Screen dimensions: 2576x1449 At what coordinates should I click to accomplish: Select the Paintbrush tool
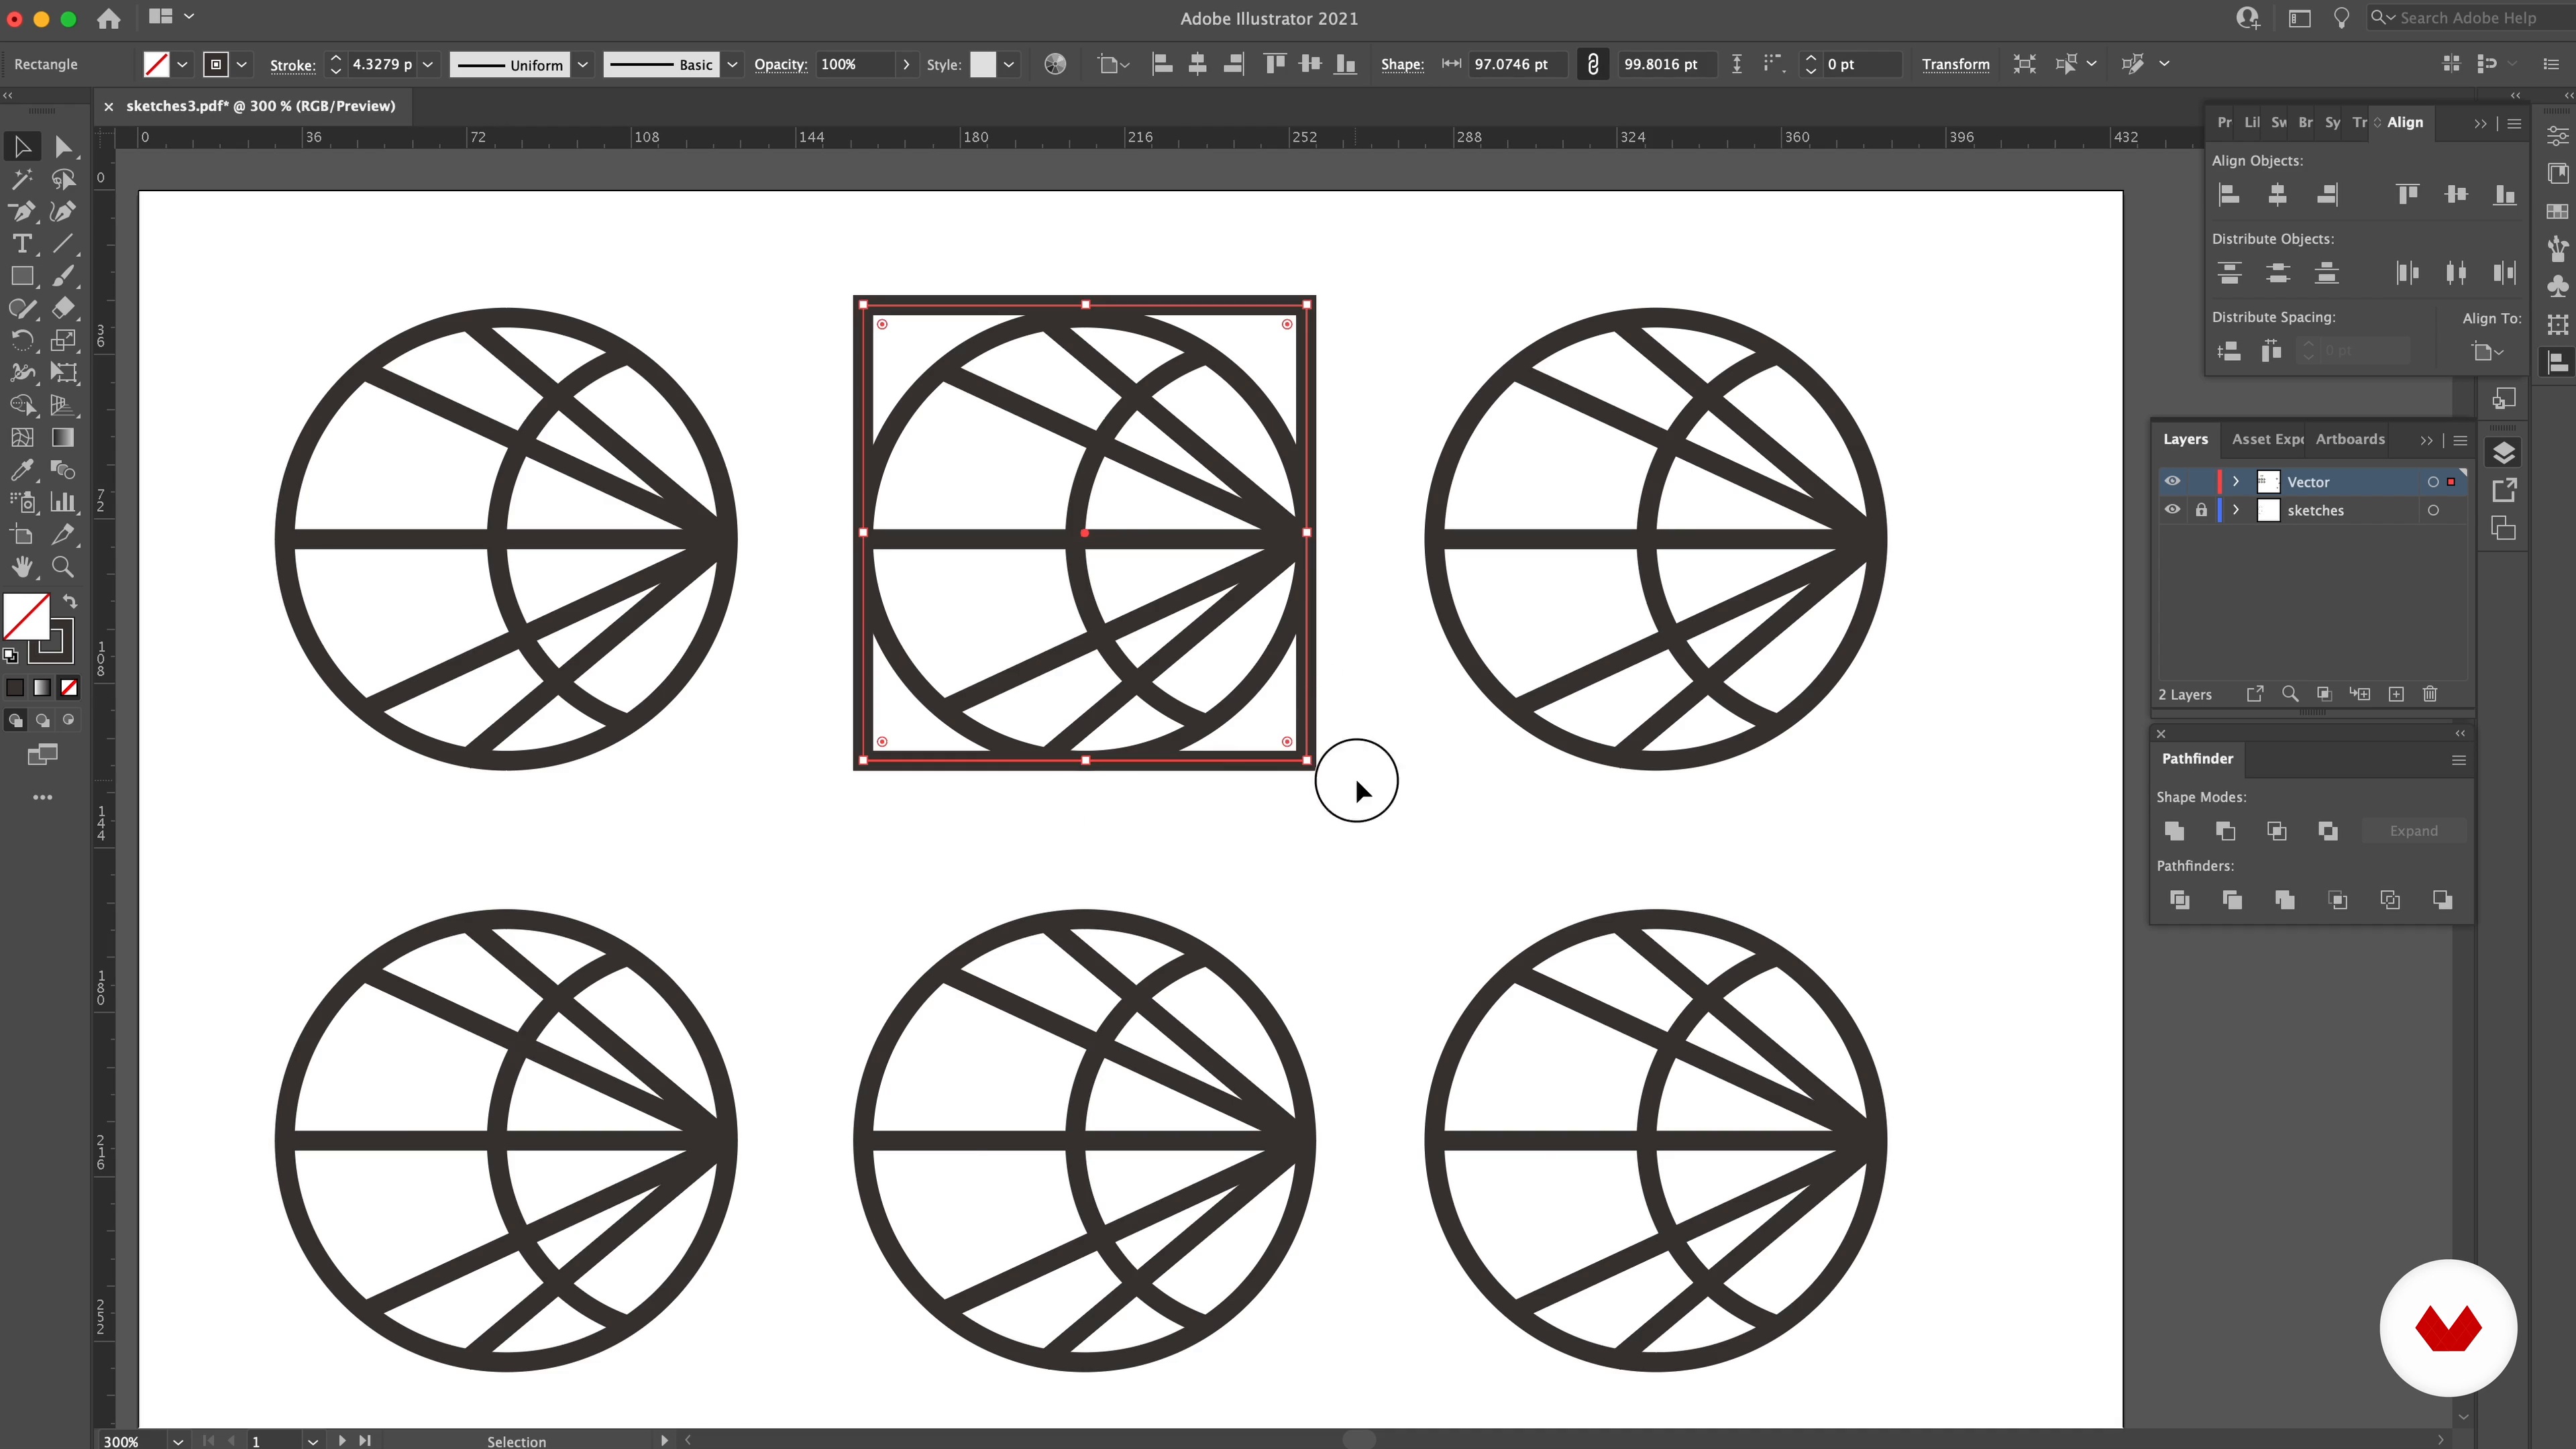pos(63,276)
